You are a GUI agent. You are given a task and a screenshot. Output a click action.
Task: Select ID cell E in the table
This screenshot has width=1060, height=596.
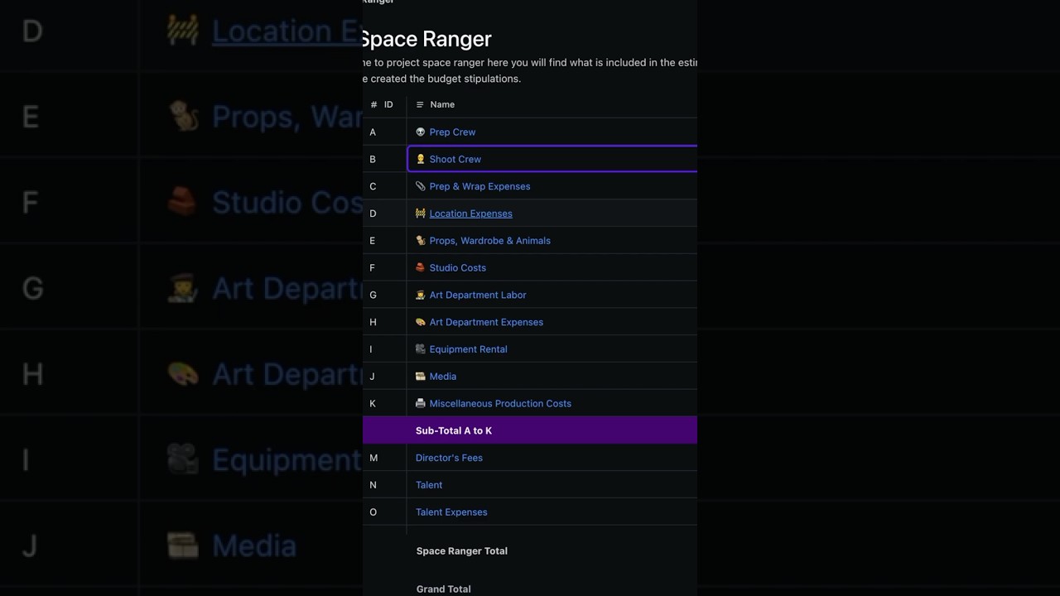click(384, 241)
